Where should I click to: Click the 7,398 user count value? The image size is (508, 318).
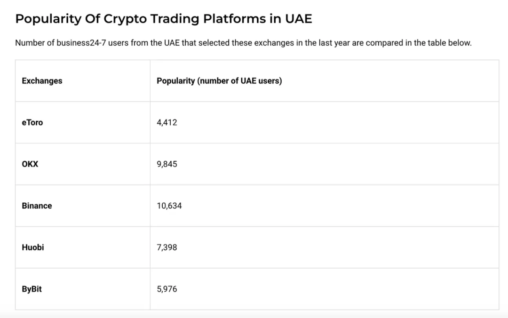(167, 247)
